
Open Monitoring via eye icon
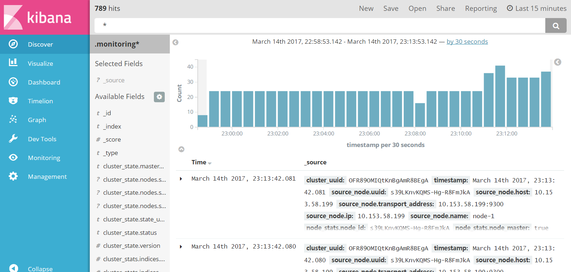(13, 157)
